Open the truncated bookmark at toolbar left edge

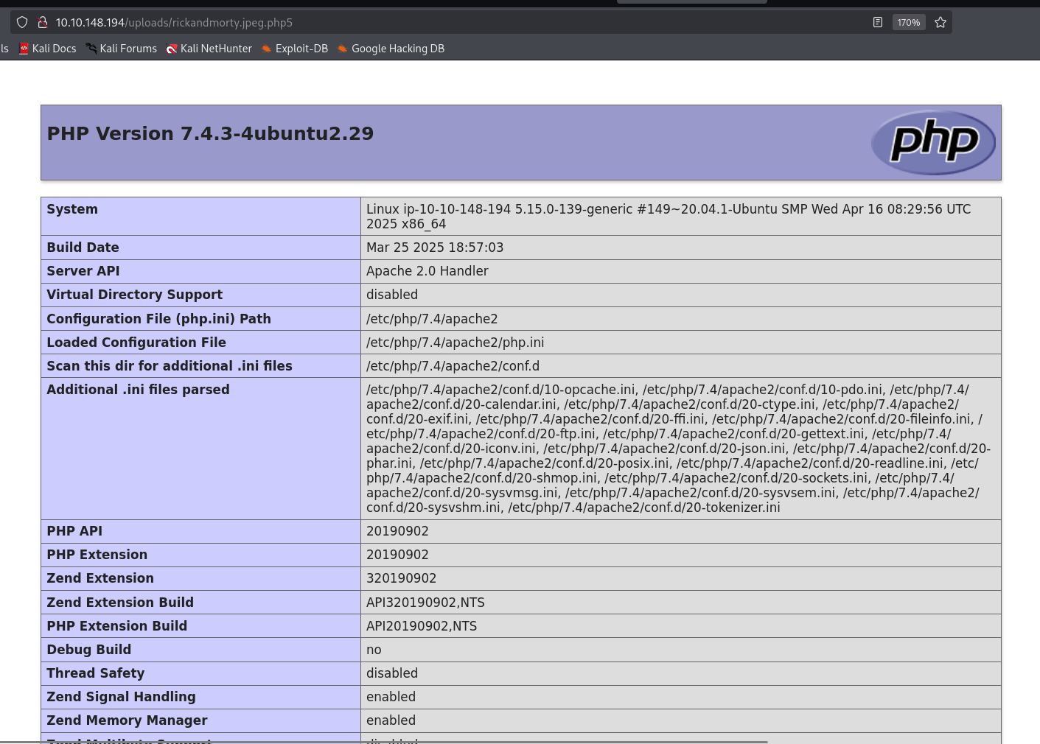pyautogui.click(x=4, y=49)
